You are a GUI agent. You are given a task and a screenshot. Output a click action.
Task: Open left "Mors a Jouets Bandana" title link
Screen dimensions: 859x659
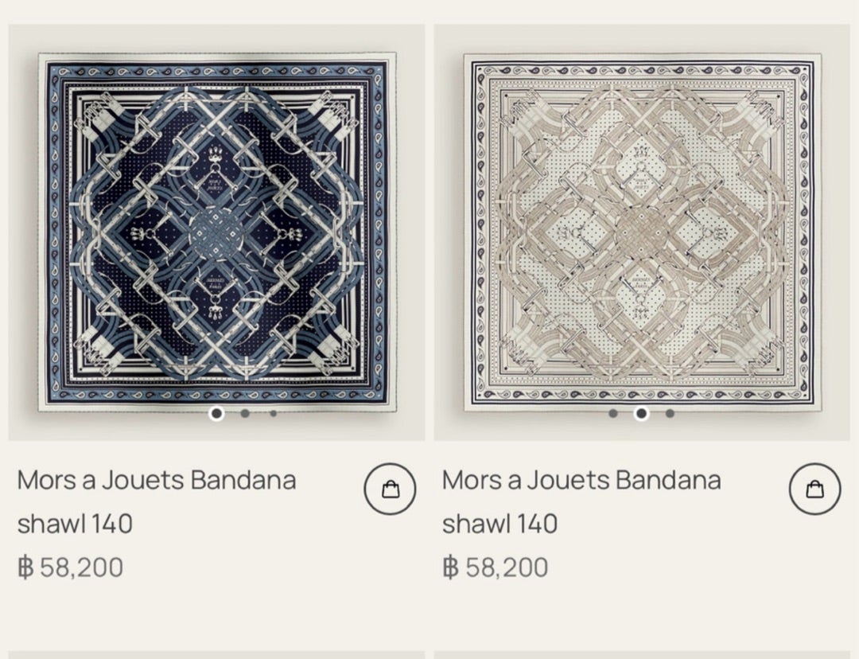click(157, 481)
